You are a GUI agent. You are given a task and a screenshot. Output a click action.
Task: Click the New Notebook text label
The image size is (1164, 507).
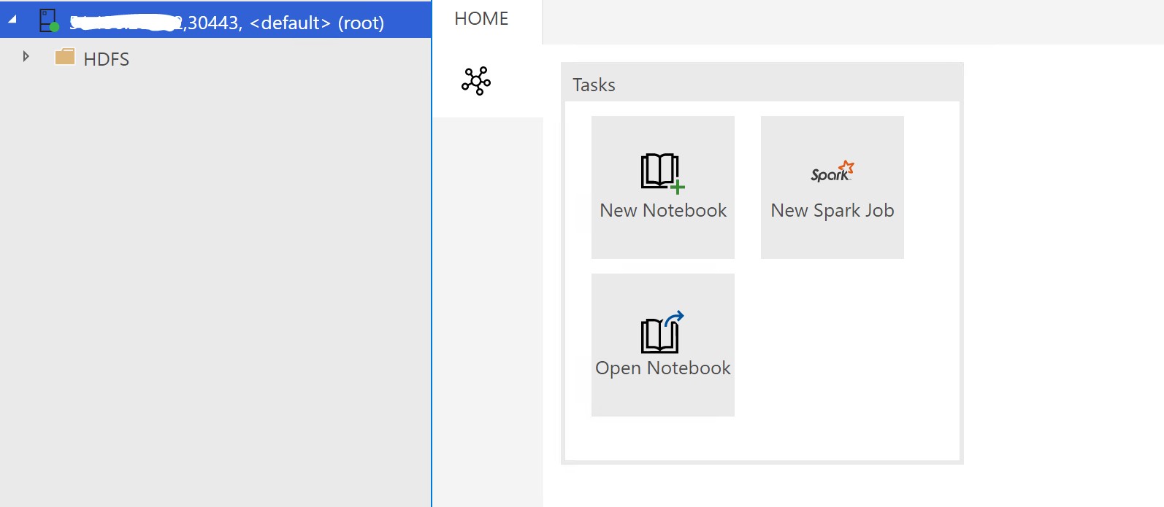pyautogui.click(x=663, y=211)
